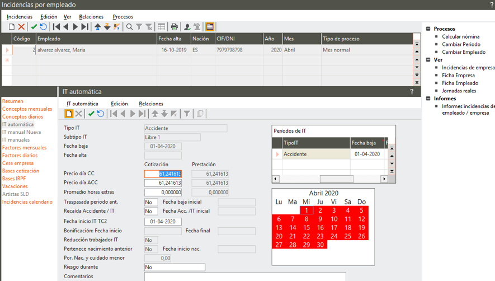Image resolution: width=495 pixels, height=281 pixels.
Task: Click the Fecha inicio IT TC2 field
Action: pos(163,222)
